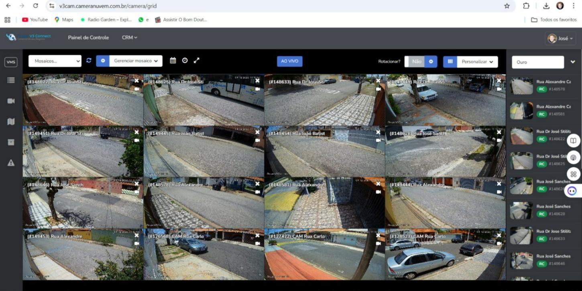Click the Ouro search input field
The height and width of the screenshot is (291, 582).
pyautogui.click(x=537, y=62)
